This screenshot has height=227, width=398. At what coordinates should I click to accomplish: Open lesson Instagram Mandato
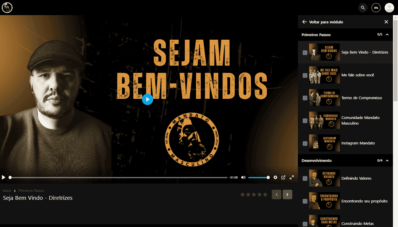[358, 143]
